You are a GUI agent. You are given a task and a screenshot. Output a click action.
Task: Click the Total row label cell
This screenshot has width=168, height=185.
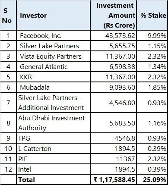[x=54, y=179]
